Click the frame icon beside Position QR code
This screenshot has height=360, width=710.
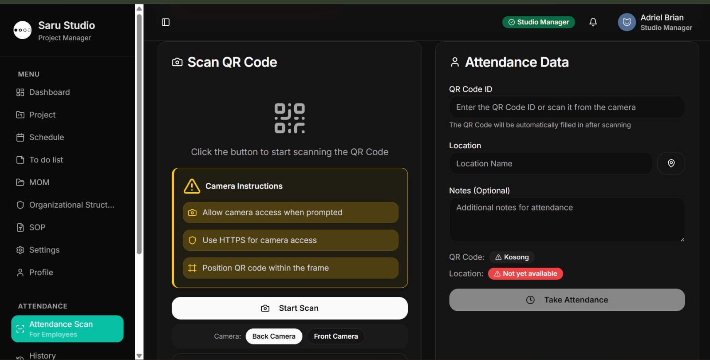(192, 268)
